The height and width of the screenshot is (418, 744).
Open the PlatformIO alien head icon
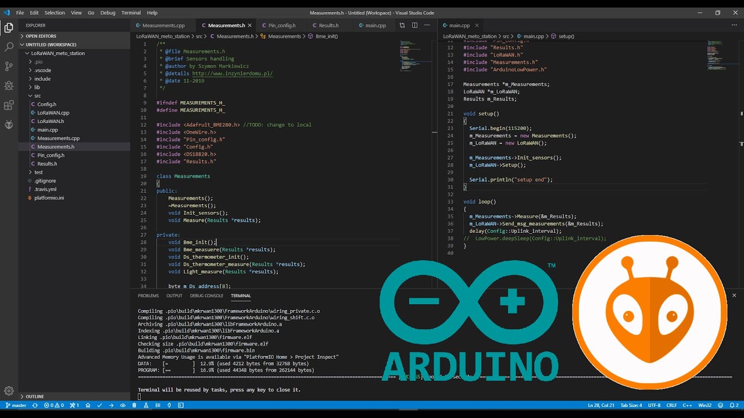[x=9, y=124]
